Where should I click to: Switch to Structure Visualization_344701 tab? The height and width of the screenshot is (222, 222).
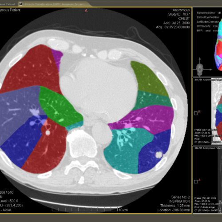point(54,4)
